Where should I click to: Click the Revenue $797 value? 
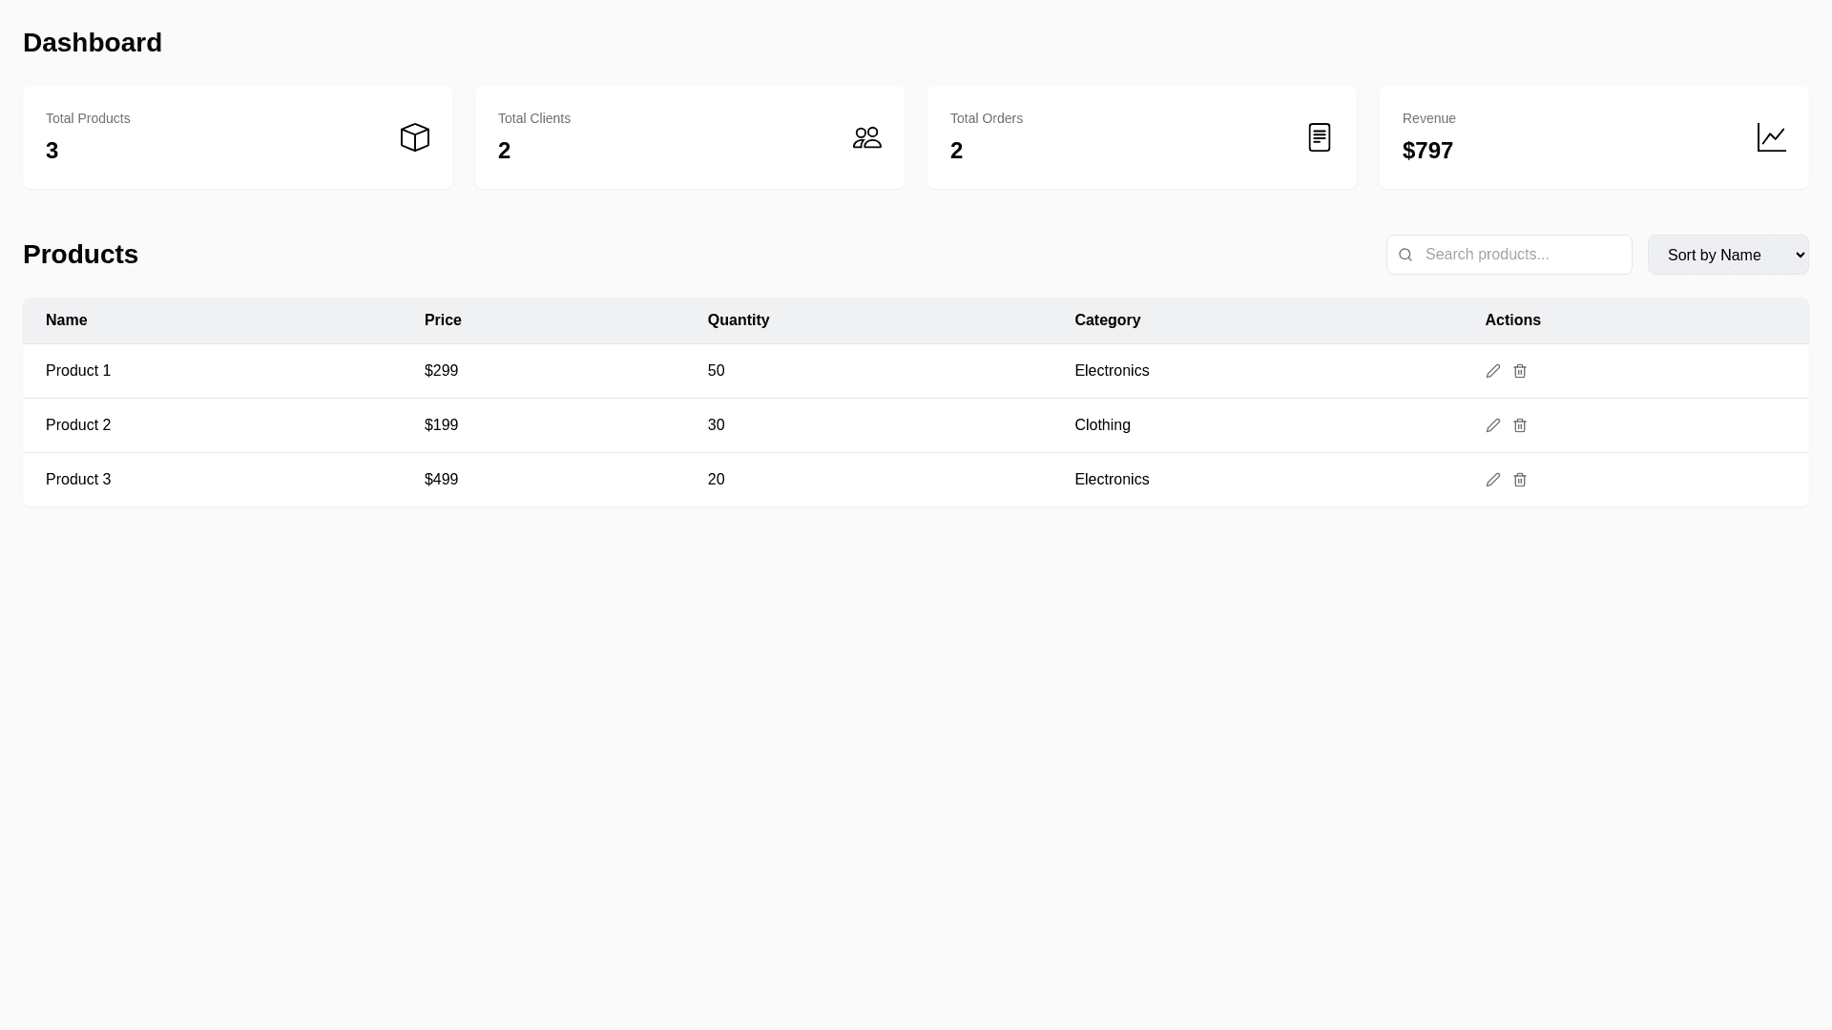coord(1427,151)
